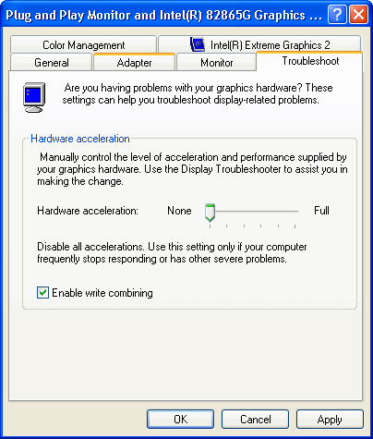Viewport: 373px width, 439px height.
Task: Click the Hardware acceleration group heading
Action: pyautogui.click(x=80, y=139)
